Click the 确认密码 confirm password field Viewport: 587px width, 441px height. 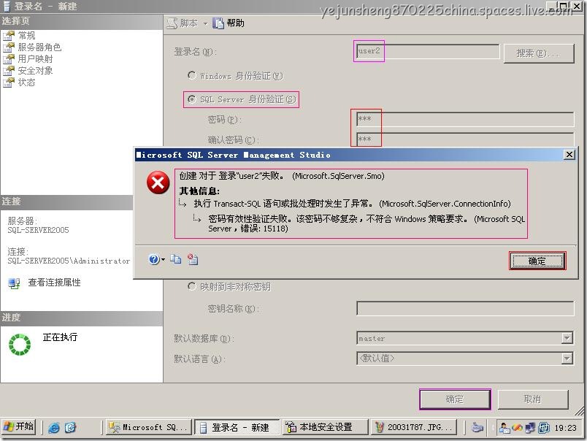tap(465, 139)
